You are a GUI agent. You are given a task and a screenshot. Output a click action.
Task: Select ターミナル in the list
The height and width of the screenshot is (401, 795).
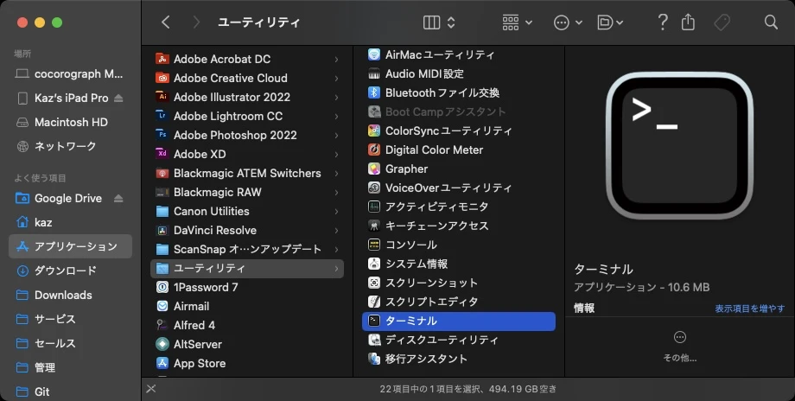click(x=459, y=321)
